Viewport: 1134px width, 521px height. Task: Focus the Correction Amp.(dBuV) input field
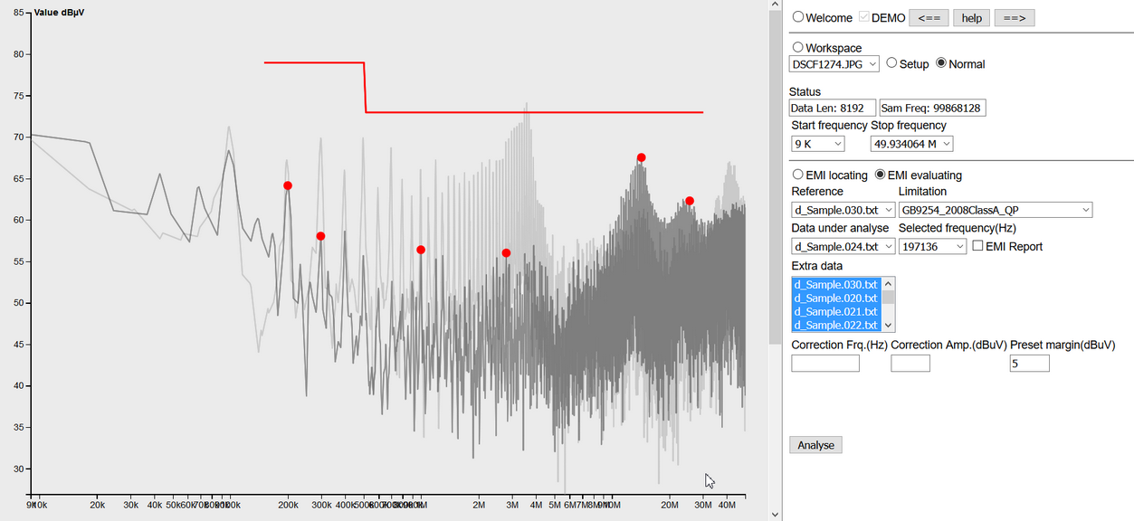pos(910,363)
